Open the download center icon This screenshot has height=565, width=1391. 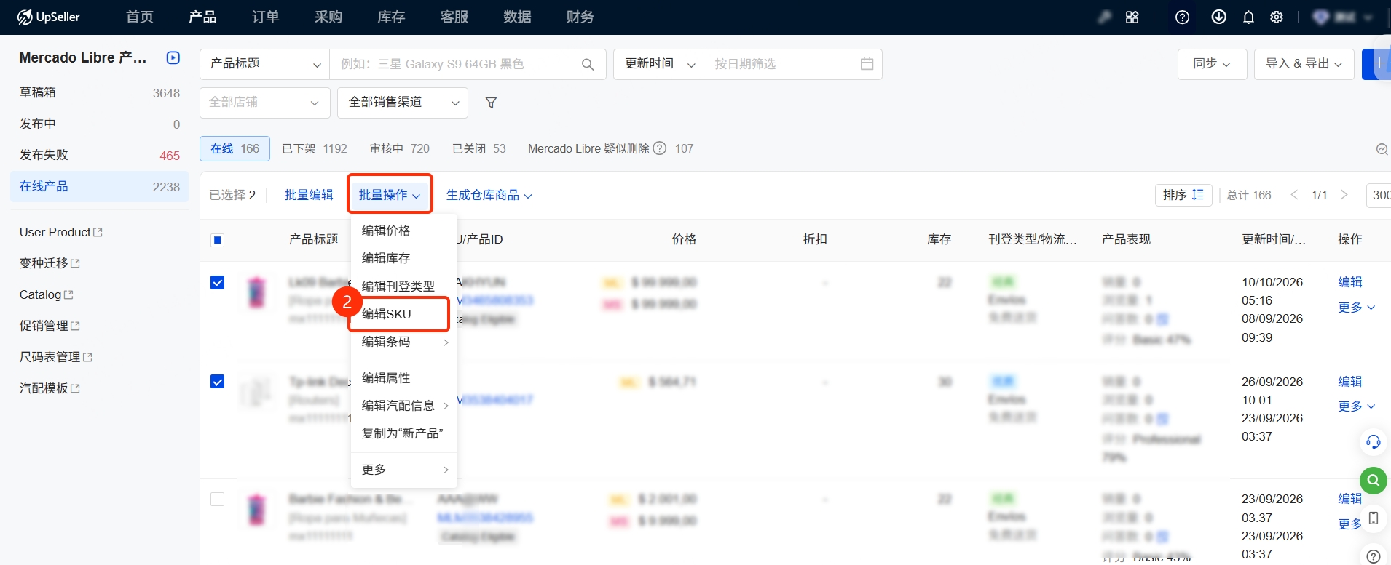(x=1218, y=17)
